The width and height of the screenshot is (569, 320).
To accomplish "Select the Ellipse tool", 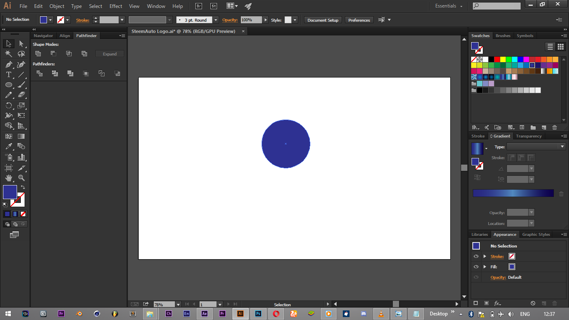I will [x=8, y=85].
